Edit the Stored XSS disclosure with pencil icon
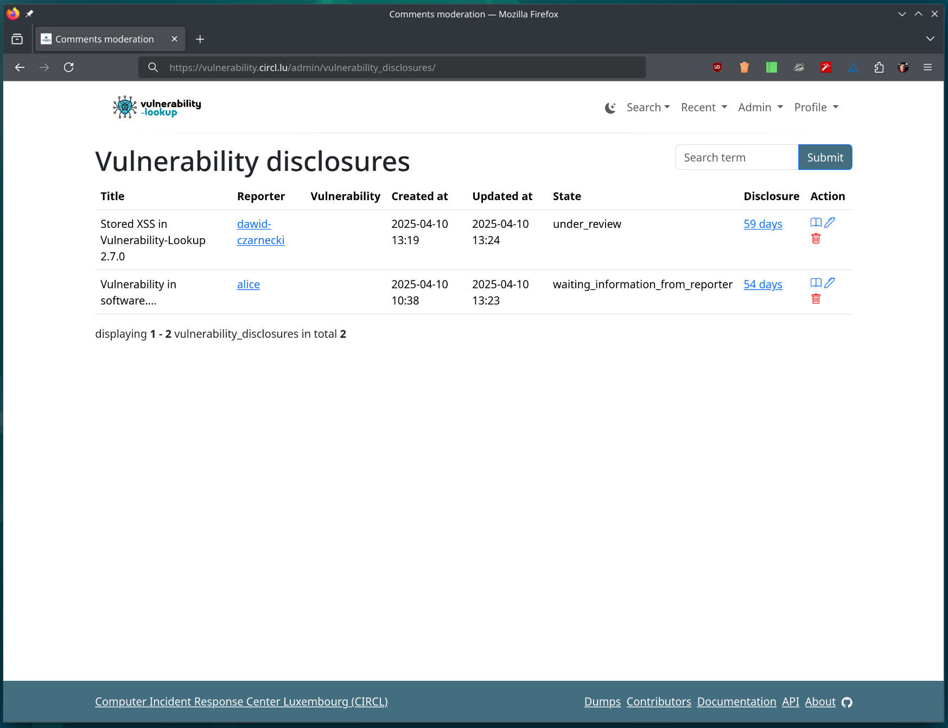This screenshot has width=948, height=728. click(830, 222)
